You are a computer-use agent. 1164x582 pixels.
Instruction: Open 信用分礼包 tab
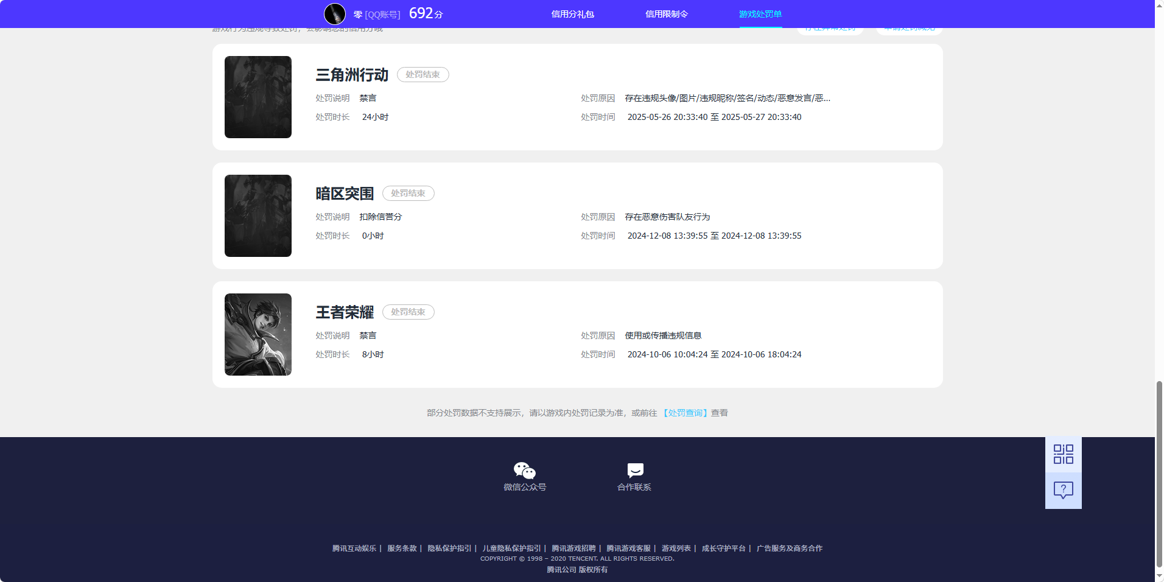[x=572, y=14]
